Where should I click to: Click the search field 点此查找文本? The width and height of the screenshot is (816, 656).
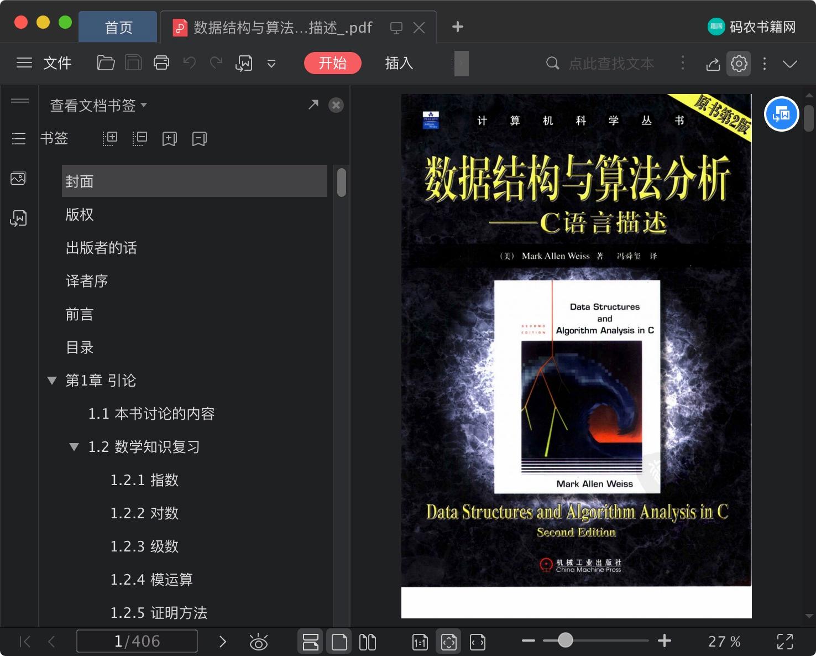tap(611, 64)
